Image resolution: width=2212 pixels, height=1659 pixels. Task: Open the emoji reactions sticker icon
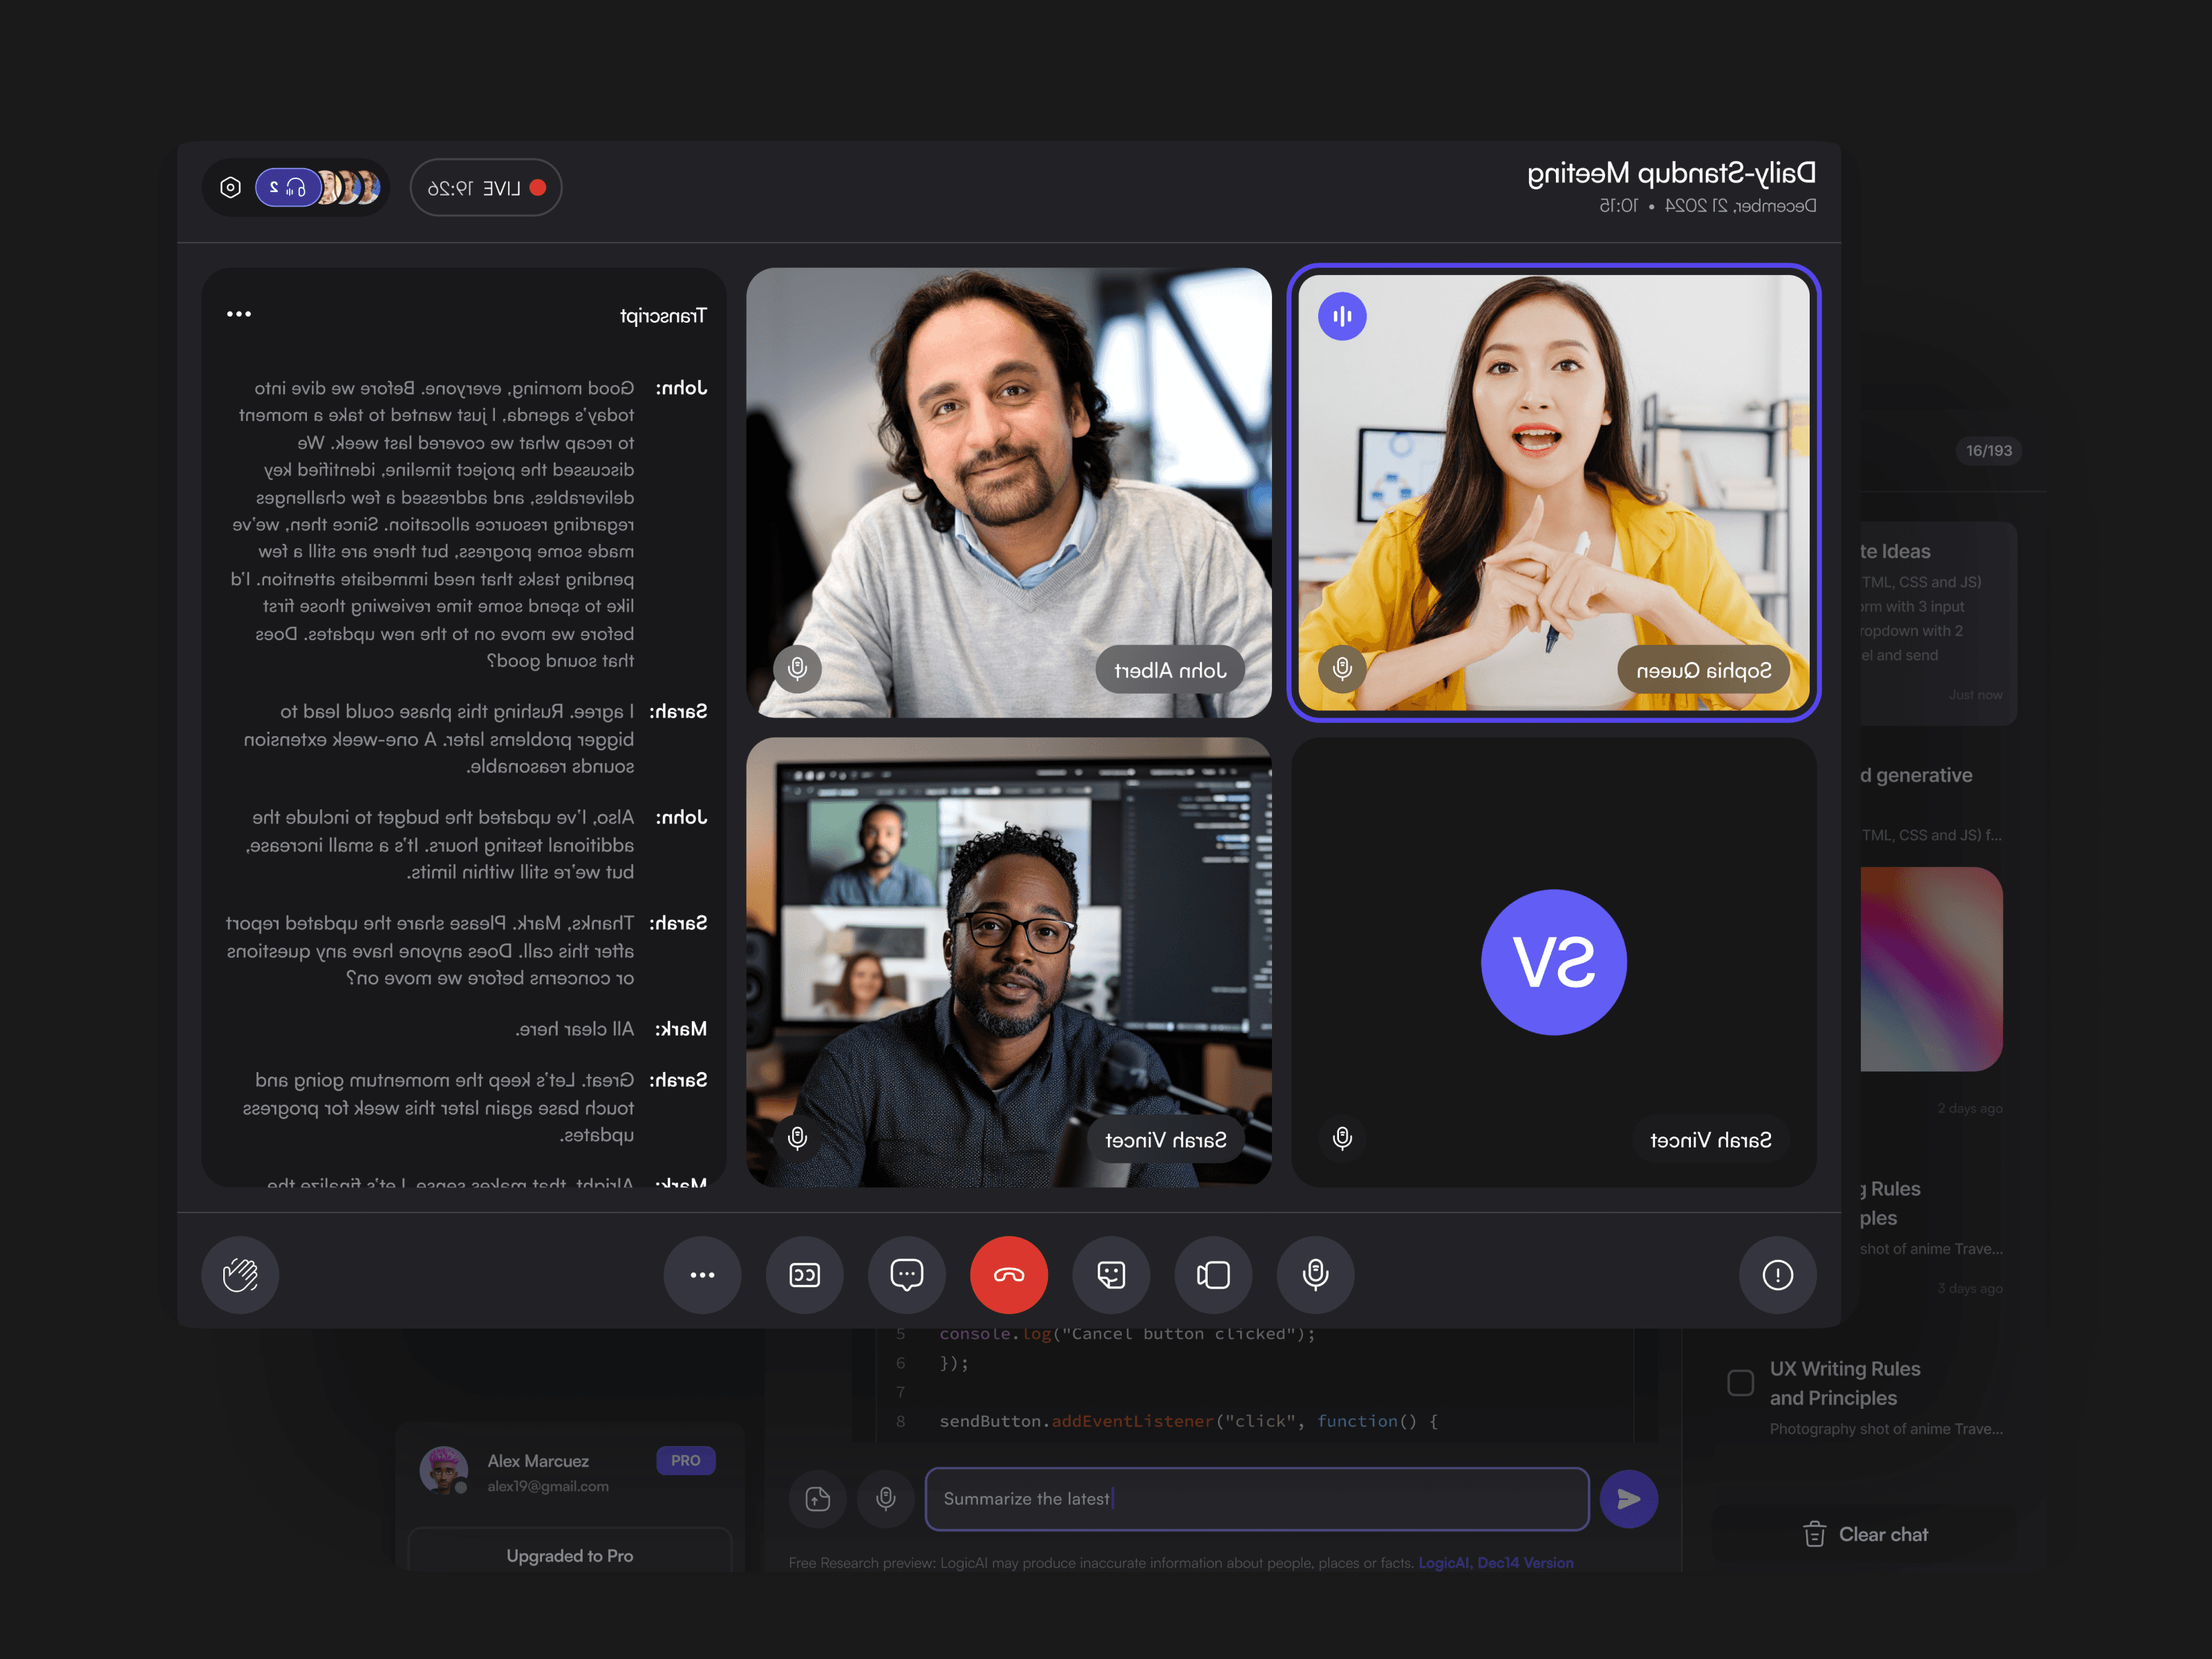pyautogui.click(x=1111, y=1274)
